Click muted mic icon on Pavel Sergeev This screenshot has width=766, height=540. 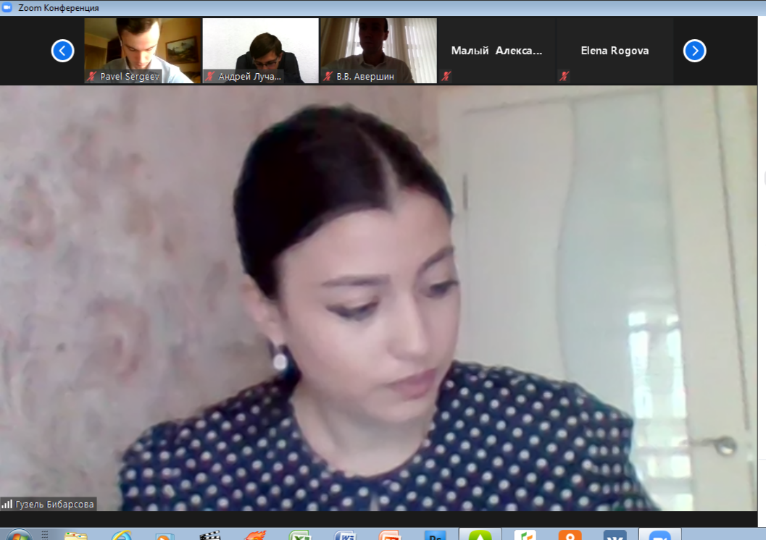(x=92, y=76)
